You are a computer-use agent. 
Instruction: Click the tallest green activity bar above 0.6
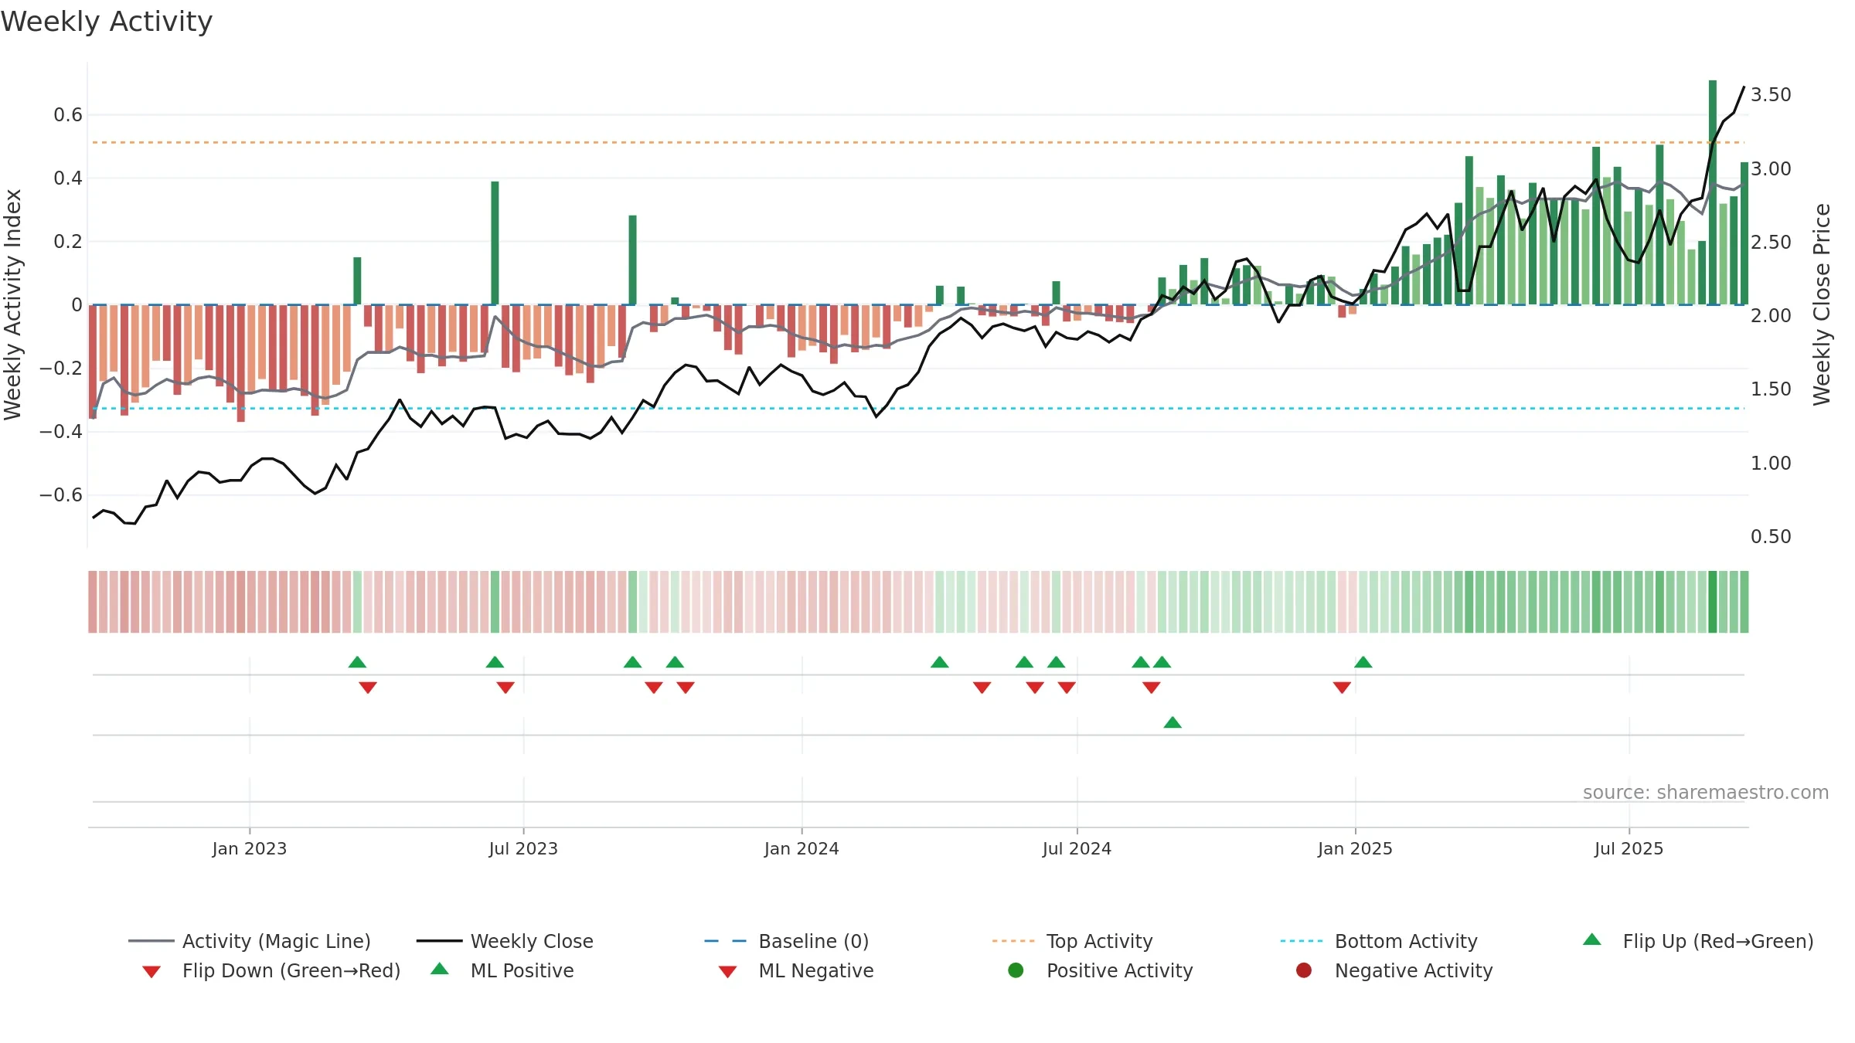[x=1713, y=192]
